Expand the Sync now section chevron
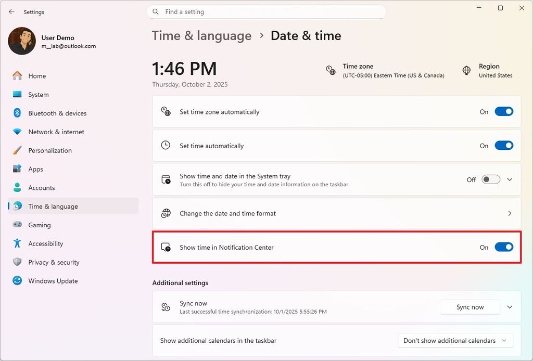The image size is (533, 361). tap(510, 307)
